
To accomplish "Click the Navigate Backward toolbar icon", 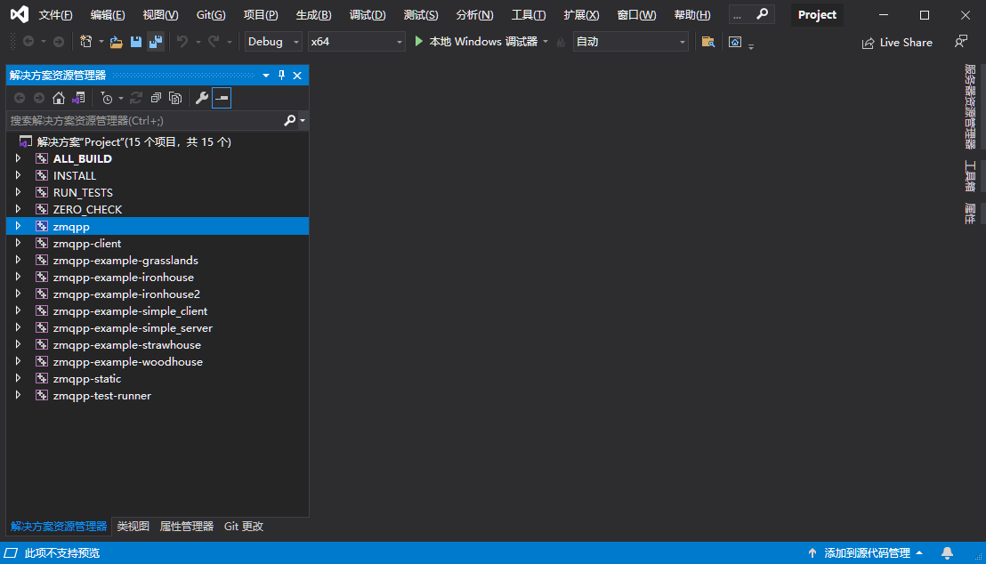I will (x=28, y=42).
